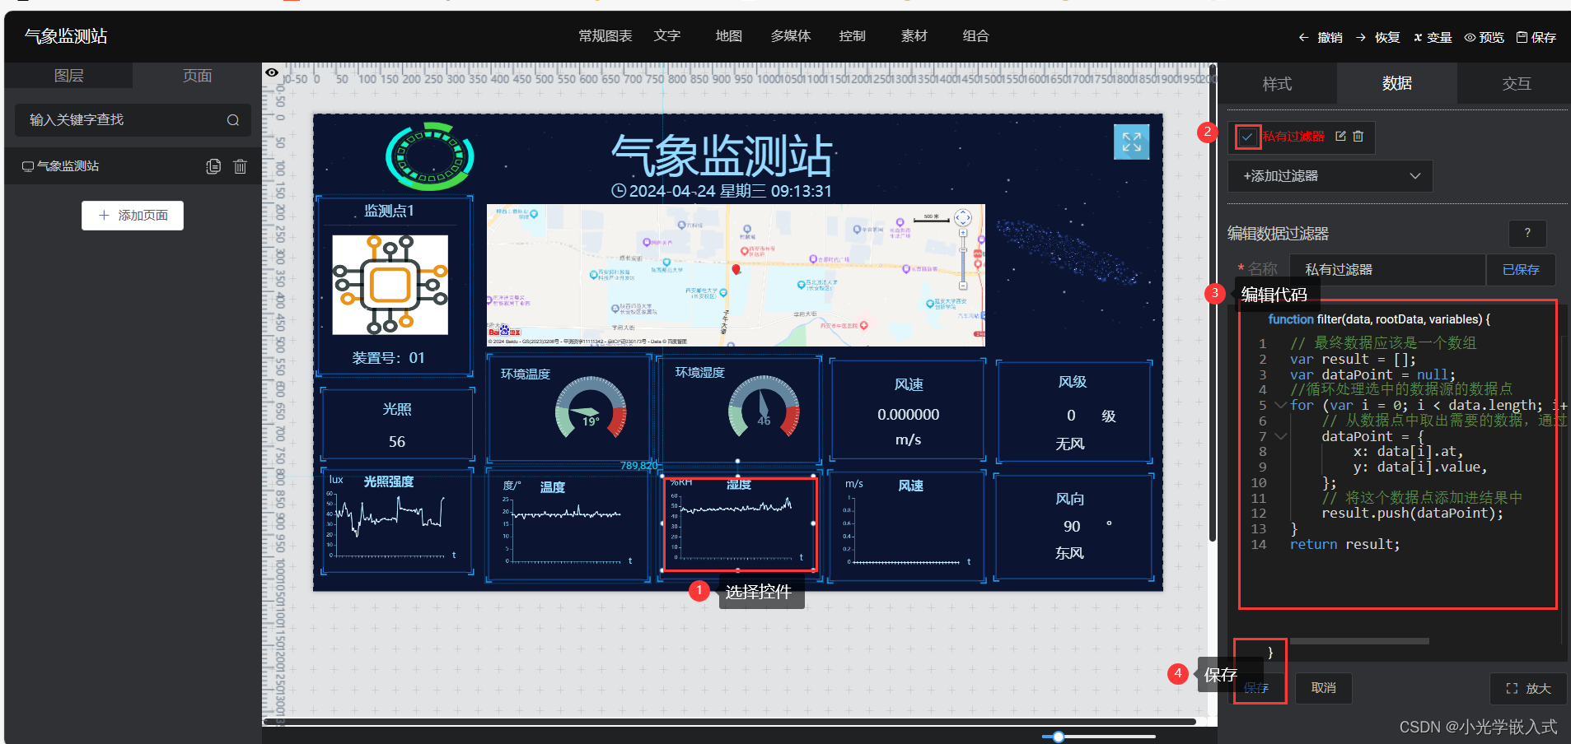Click code line 'return result;'
1571x744 pixels.
click(1344, 544)
